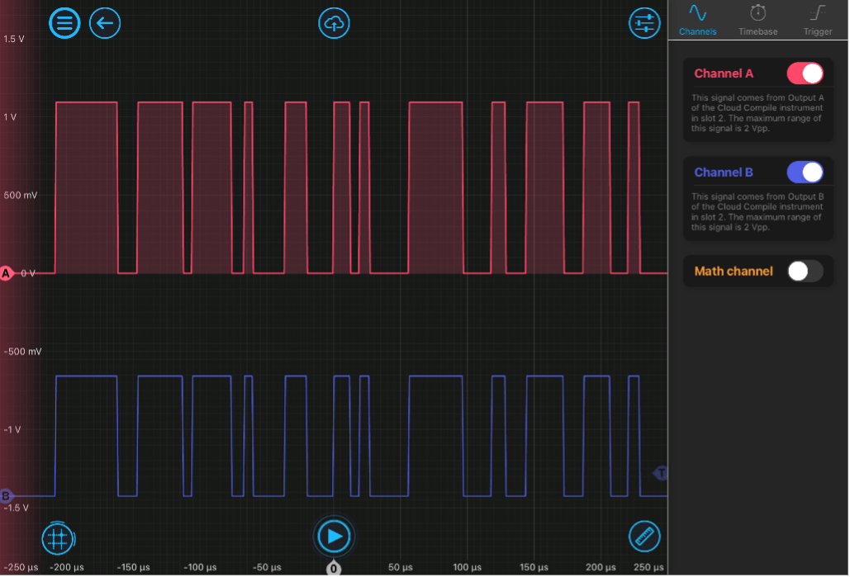
Task: Click the cloud upload icon
Action: (x=334, y=23)
